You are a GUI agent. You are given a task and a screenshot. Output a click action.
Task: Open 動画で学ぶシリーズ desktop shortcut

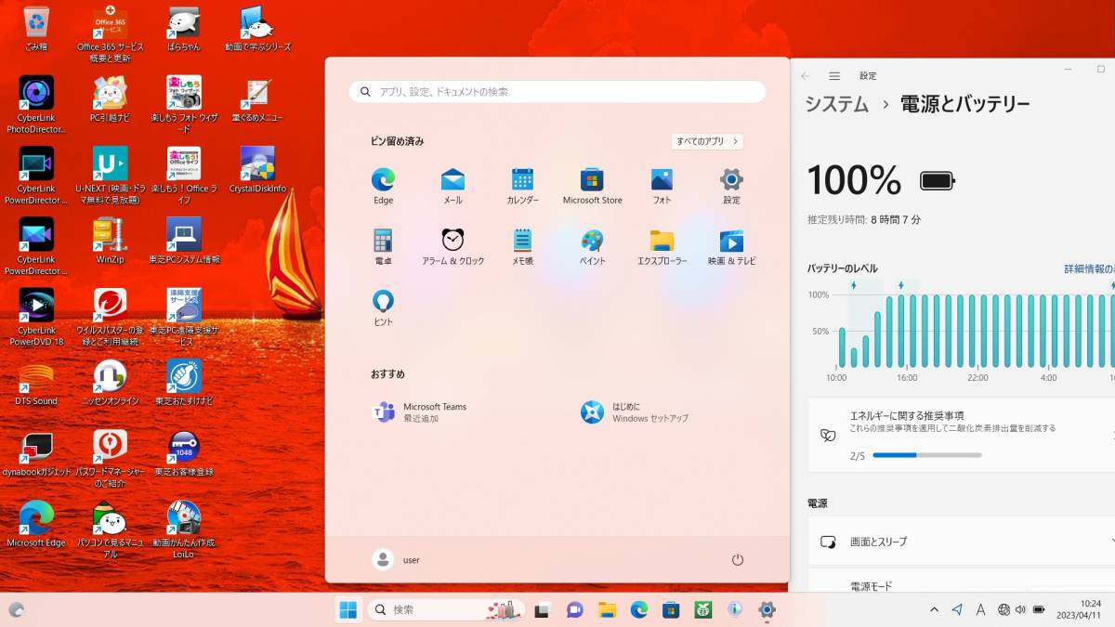[257, 28]
